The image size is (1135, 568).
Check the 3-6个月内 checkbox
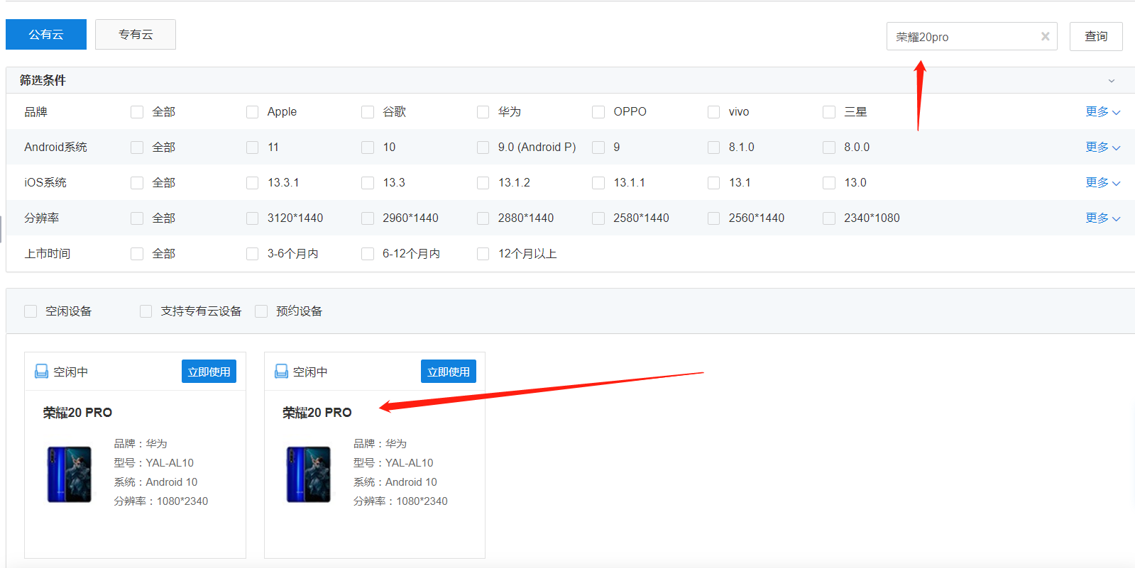point(252,254)
